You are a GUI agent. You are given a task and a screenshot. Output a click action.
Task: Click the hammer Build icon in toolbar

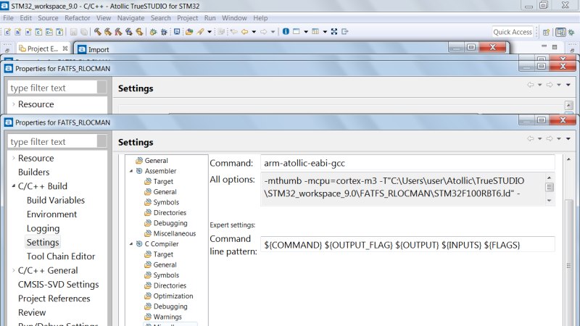[x=98, y=32]
